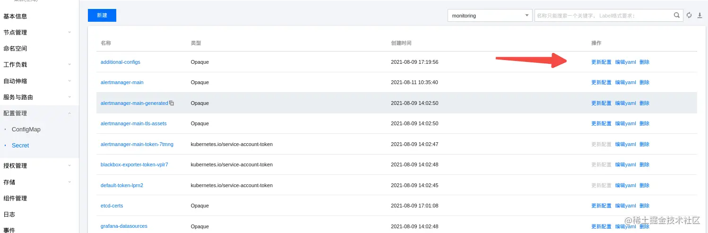Click the 新建 button
This screenshot has width=708, height=233.
102,15
